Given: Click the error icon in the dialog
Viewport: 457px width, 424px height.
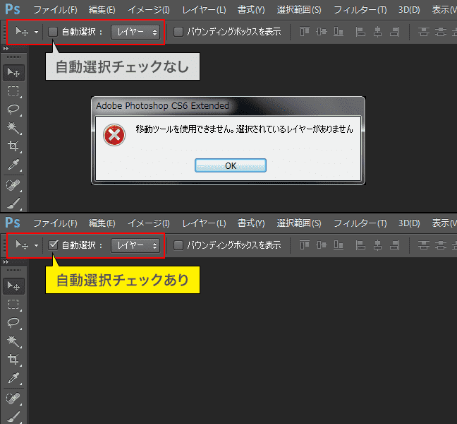Looking at the screenshot, I should point(114,135).
